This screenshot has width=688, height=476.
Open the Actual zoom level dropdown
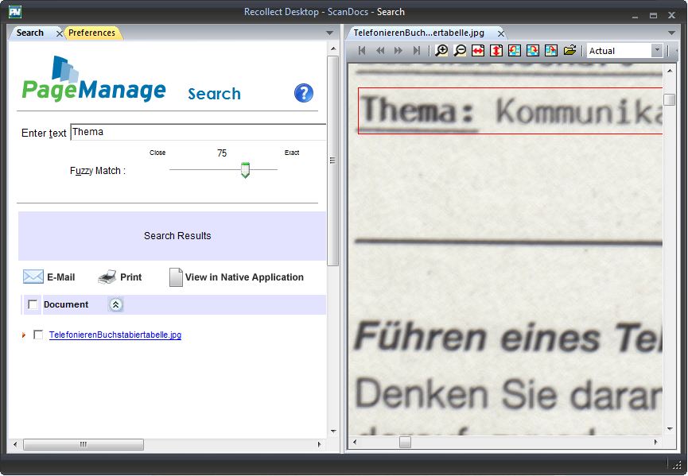[657, 51]
